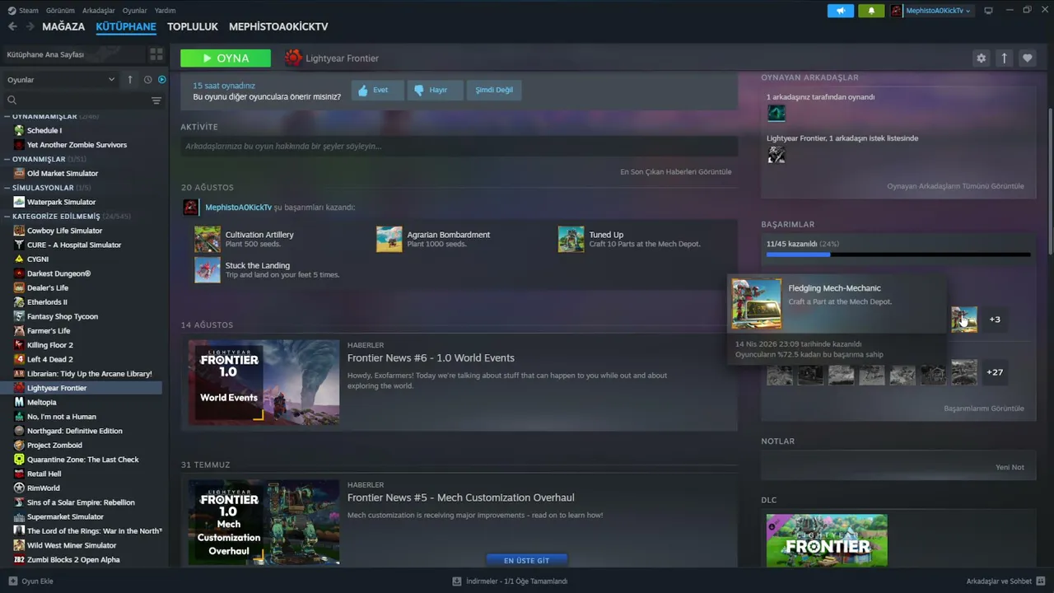Open En Son Çıkan Haberleri Görüntüle link
Screen dimensions: 1054x593
pos(675,171)
